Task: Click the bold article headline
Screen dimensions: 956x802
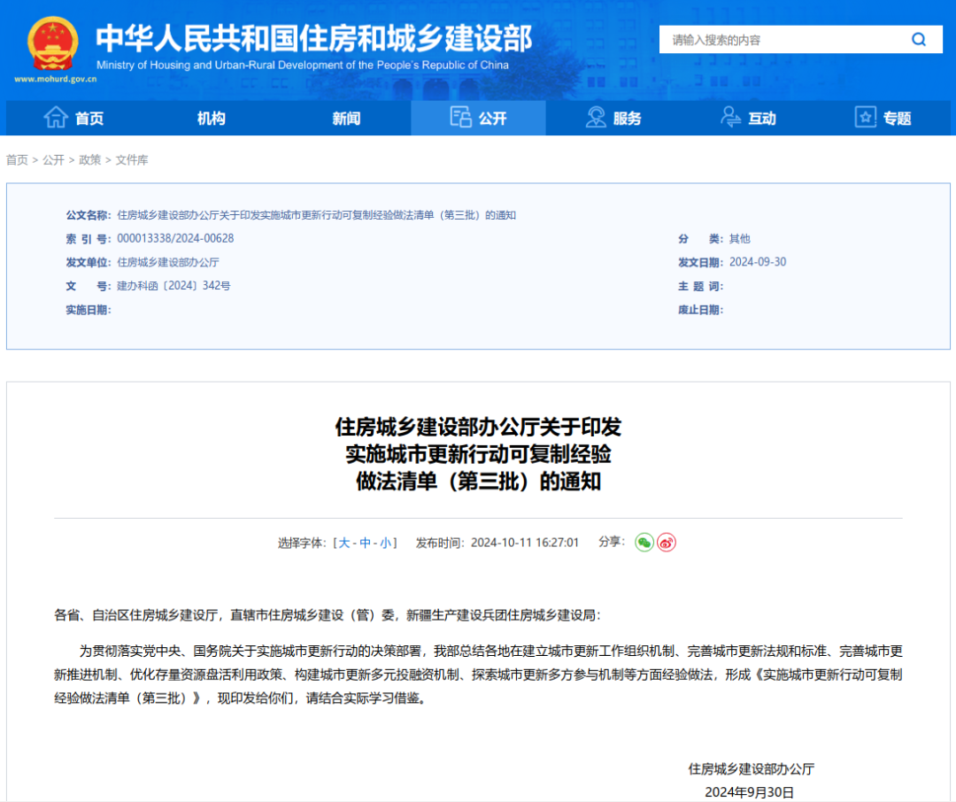Action: 478,454
